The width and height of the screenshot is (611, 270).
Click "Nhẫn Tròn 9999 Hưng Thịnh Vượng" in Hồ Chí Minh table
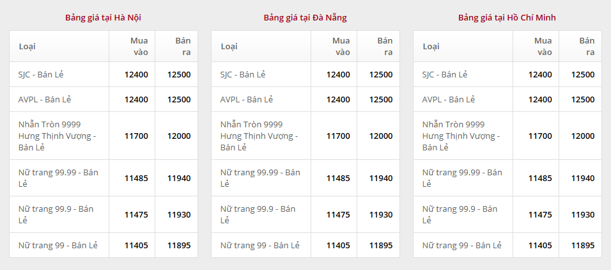click(461, 136)
